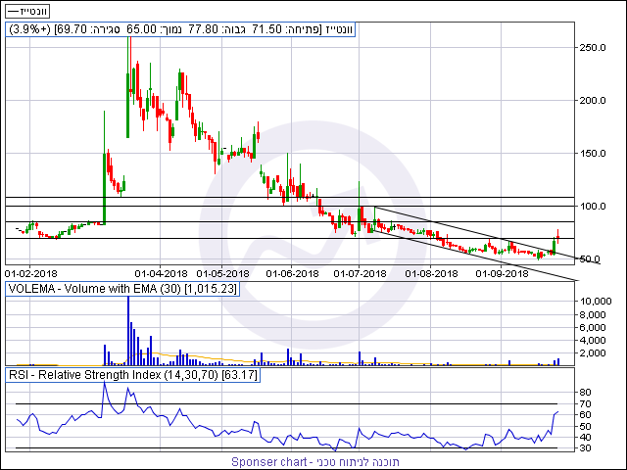Click the RSI 70 overbought horizontal line
This screenshot has width=627, height=470.
click(294, 403)
